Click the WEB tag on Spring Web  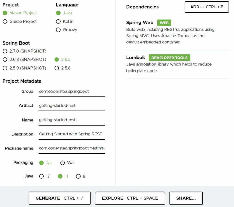(164, 23)
